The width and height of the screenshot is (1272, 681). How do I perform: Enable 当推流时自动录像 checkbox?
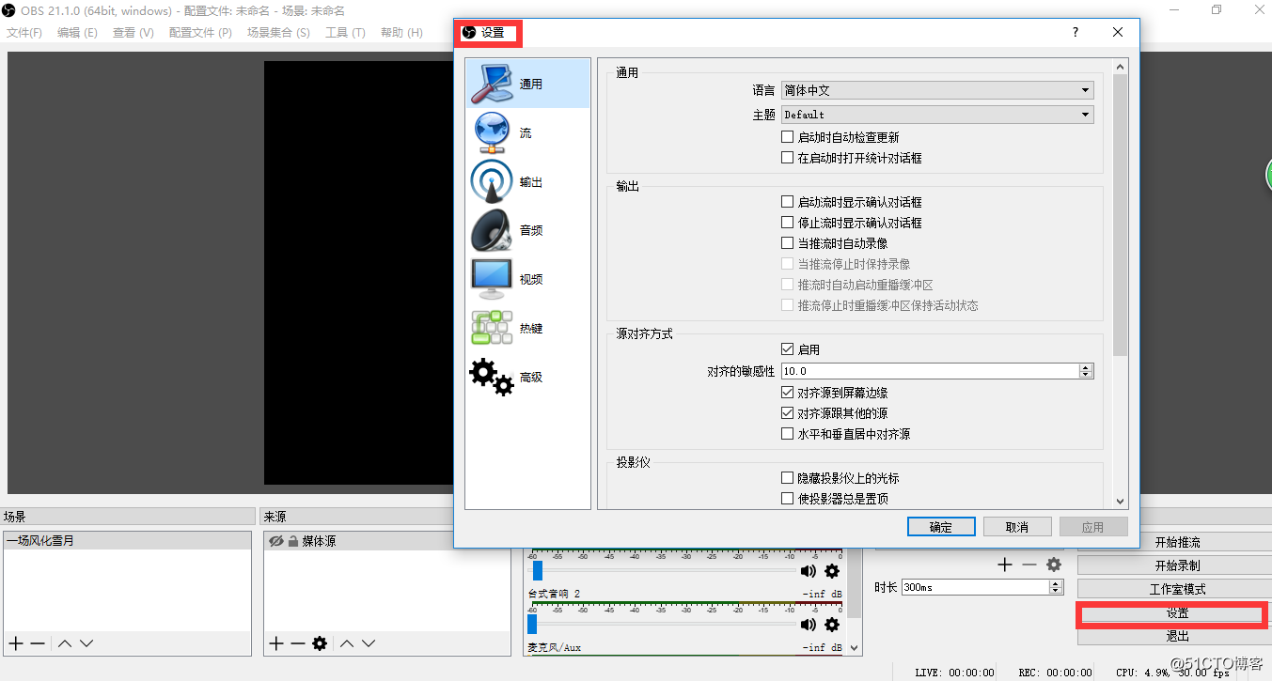click(x=788, y=243)
